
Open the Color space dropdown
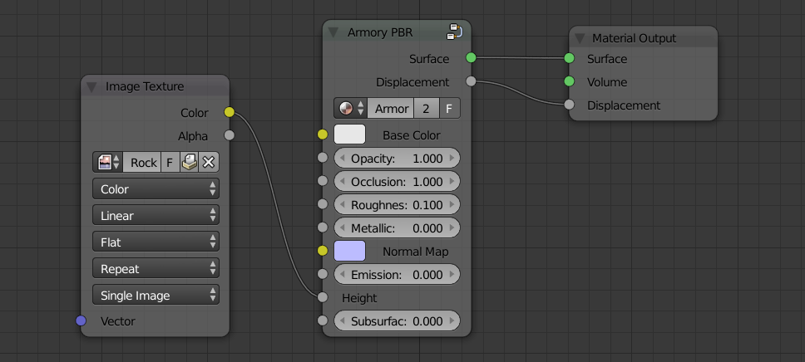(156, 188)
